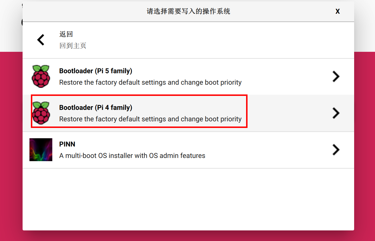Click raspberry icon for Pi 5 bootloader

[x=41, y=76]
